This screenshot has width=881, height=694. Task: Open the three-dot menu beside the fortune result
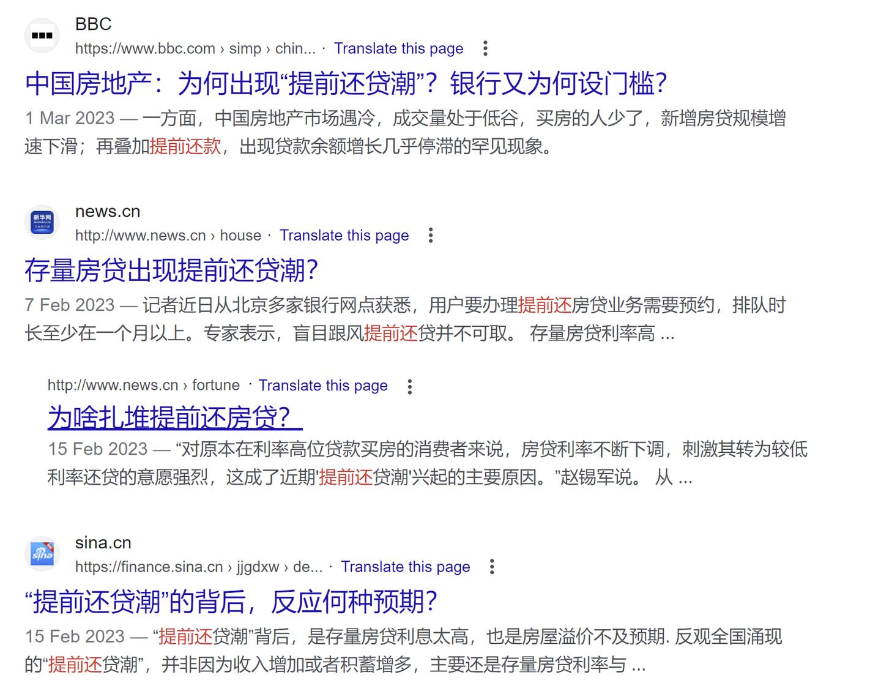[409, 386]
